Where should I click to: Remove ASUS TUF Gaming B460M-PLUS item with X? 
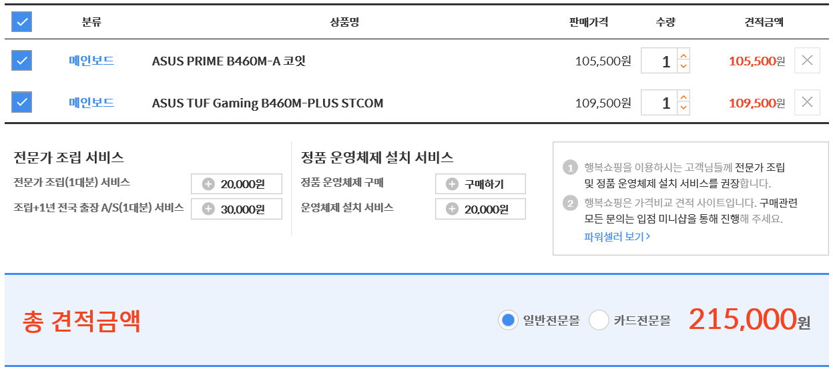click(x=807, y=102)
